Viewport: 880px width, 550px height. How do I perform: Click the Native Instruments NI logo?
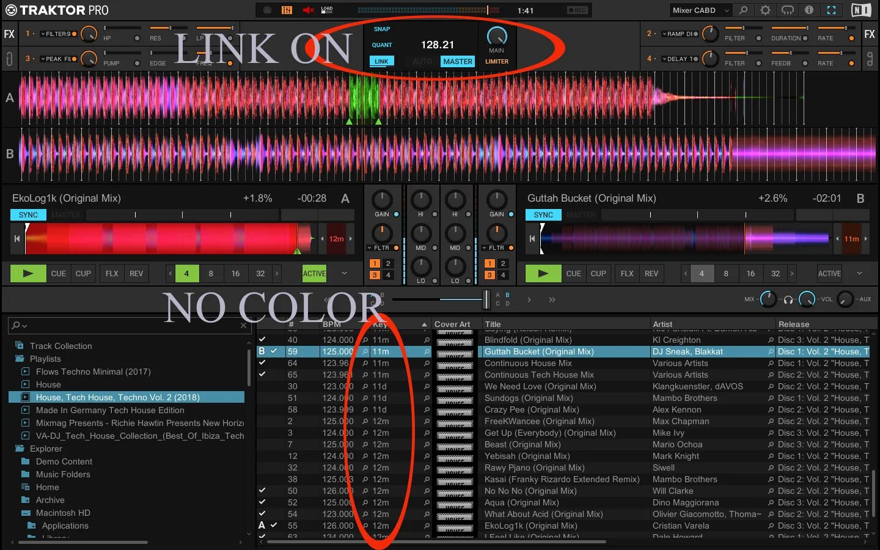click(861, 10)
